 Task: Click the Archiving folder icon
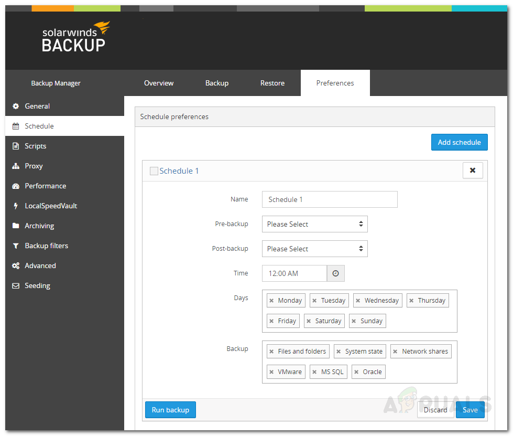coord(16,226)
